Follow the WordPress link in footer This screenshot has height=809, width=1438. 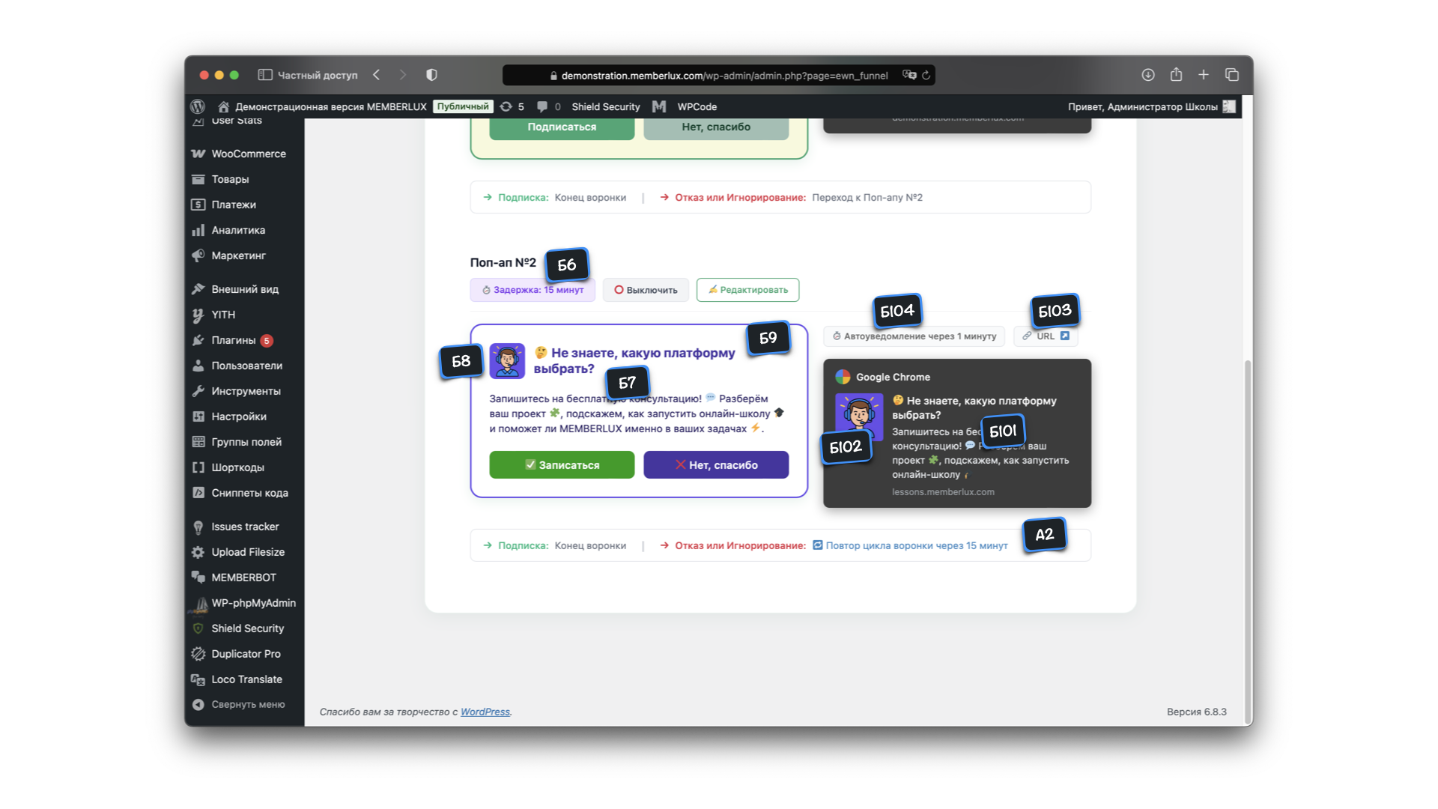pos(485,712)
